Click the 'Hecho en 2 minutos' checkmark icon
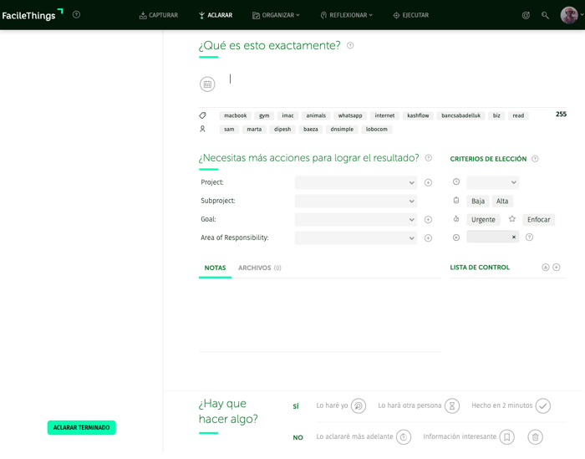Screen dimensions: 585x459 tap(542, 405)
